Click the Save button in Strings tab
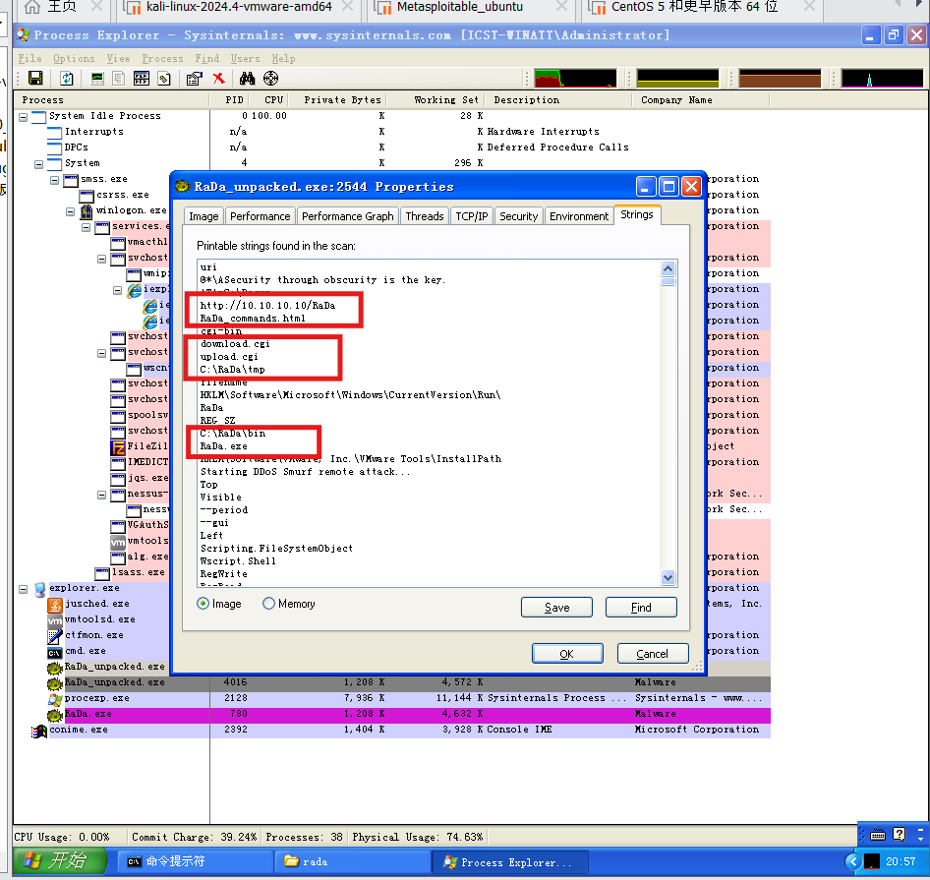 (556, 607)
